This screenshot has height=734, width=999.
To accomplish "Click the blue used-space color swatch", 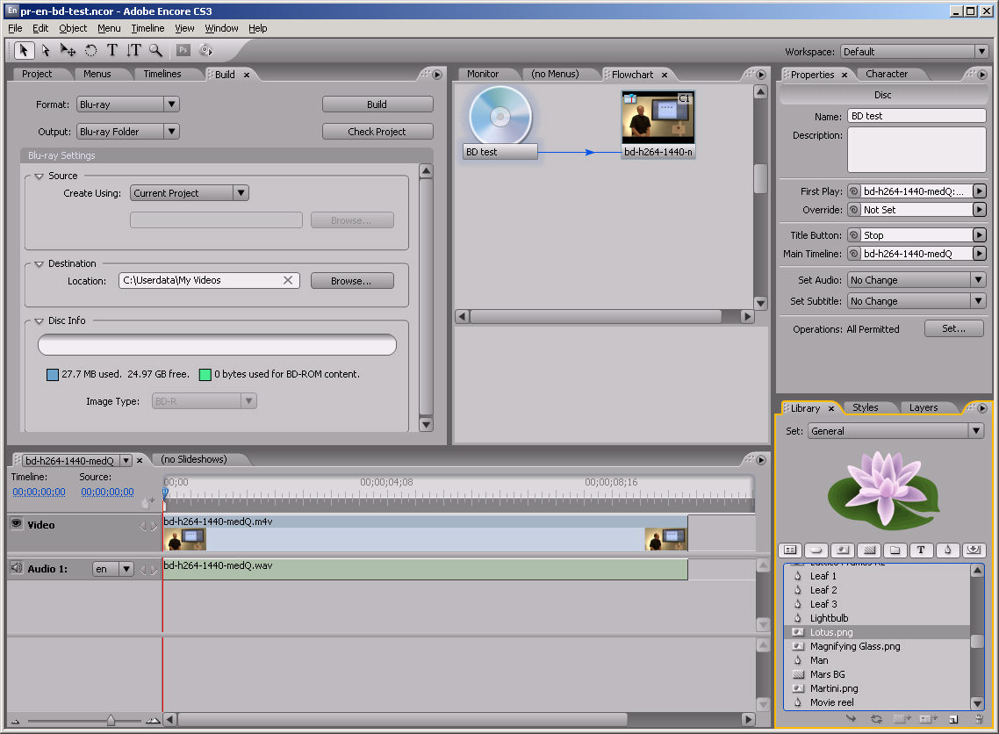I will point(53,375).
